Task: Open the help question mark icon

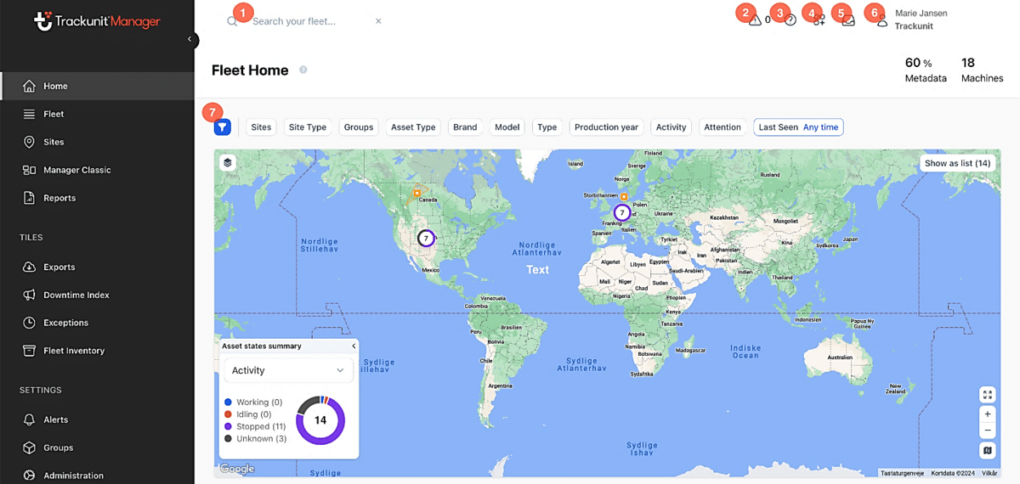Action: 790,21
